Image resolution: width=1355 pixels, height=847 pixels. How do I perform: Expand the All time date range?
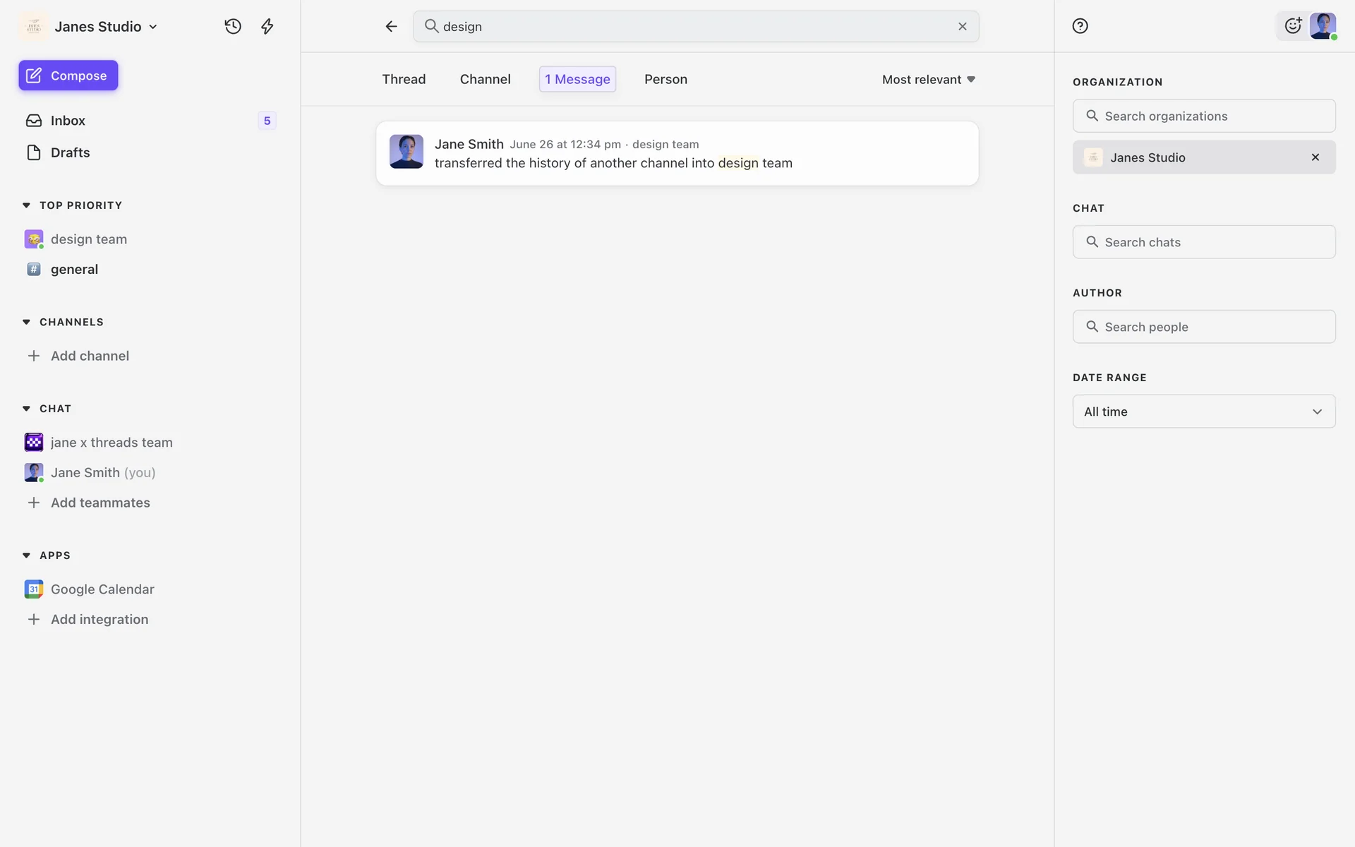tap(1203, 412)
